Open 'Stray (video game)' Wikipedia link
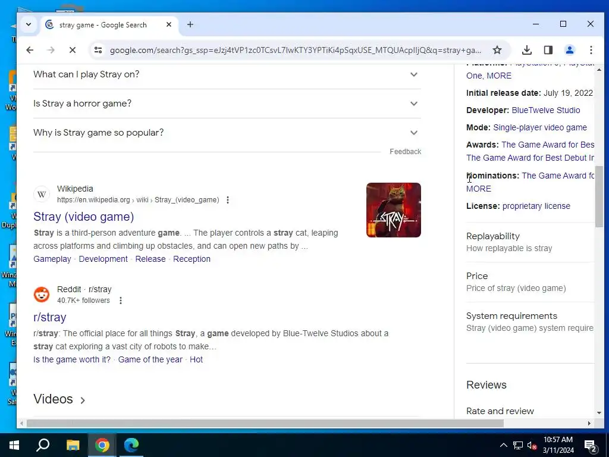609x457 pixels. click(83, 217)
